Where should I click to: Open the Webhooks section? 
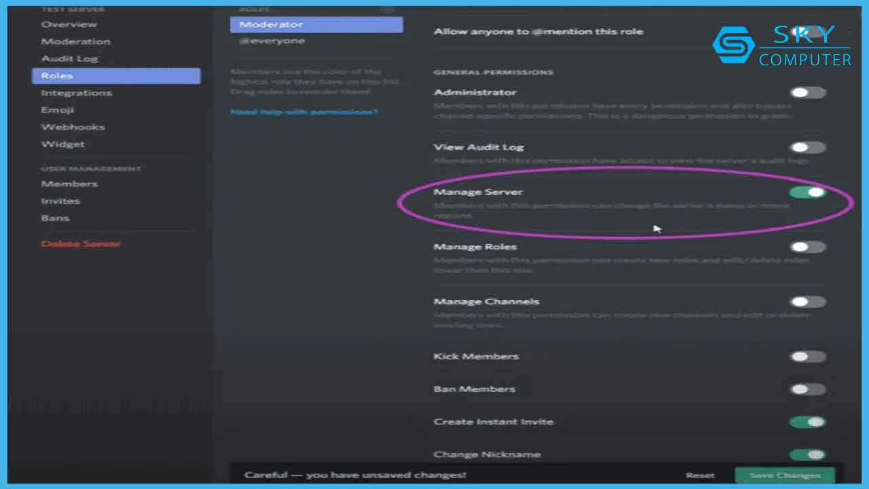click(73, 127)
